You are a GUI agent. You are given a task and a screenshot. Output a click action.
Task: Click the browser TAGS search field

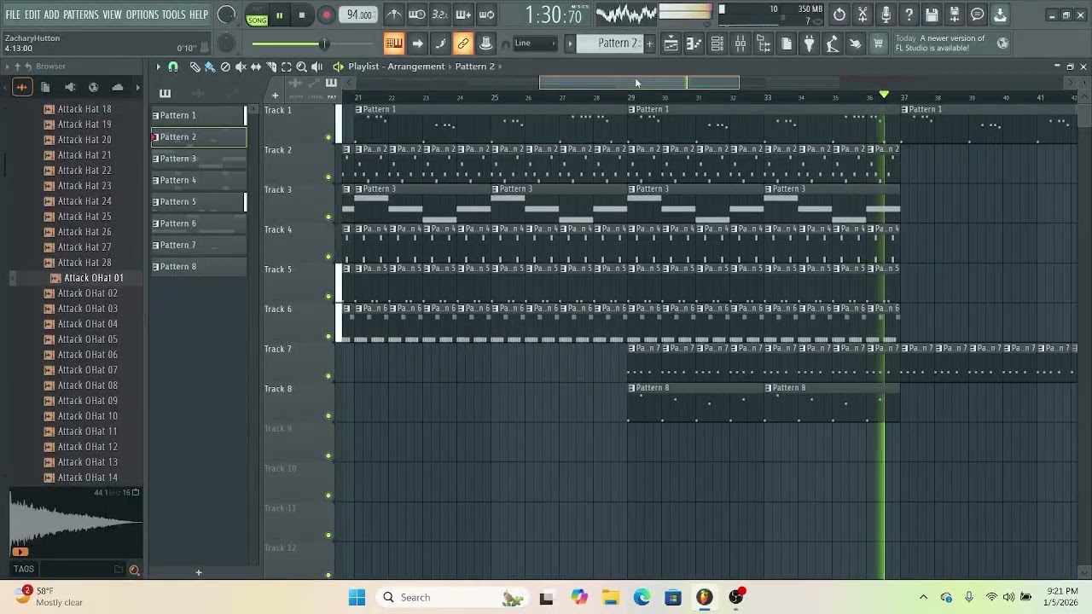[x=81, y=569]
